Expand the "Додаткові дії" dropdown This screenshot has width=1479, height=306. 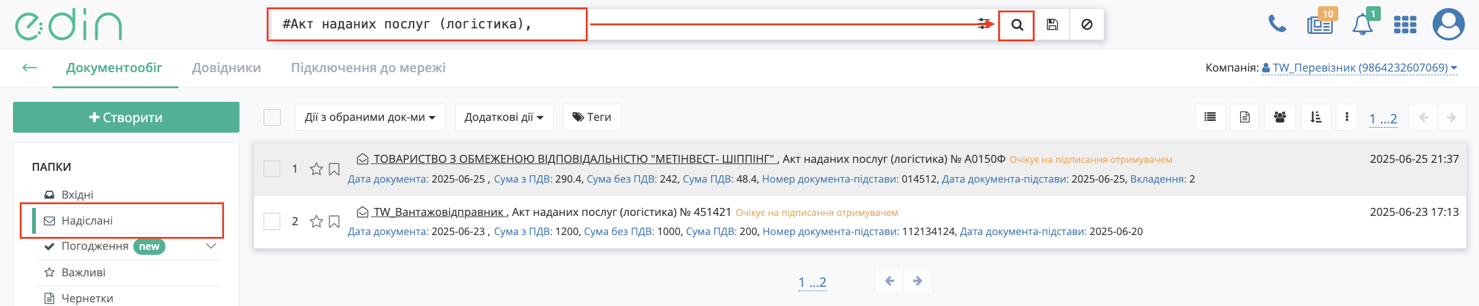(x=504, y=117)
